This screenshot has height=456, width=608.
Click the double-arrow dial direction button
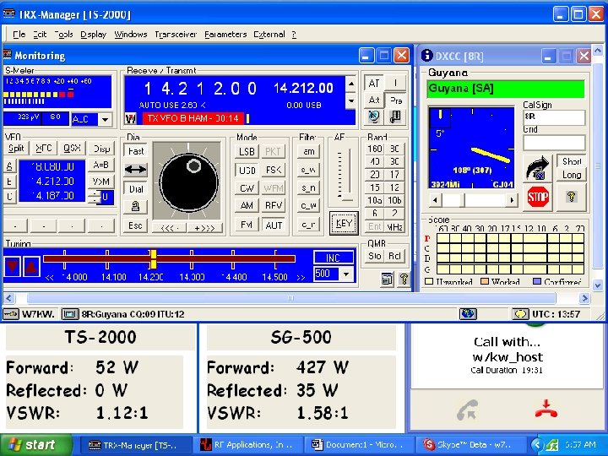(135, 170)
